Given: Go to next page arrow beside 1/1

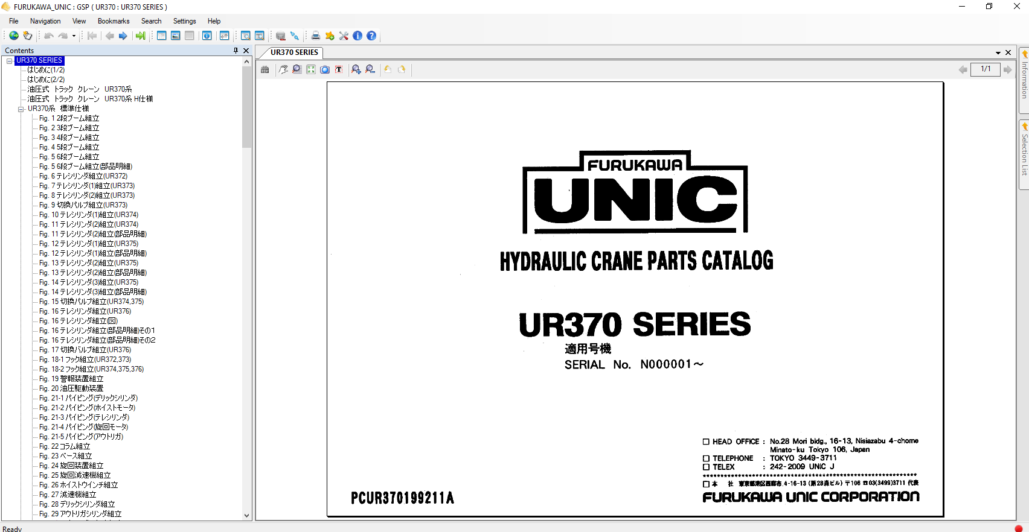Looking at the screenshot, I should [x=1008, y=70].
